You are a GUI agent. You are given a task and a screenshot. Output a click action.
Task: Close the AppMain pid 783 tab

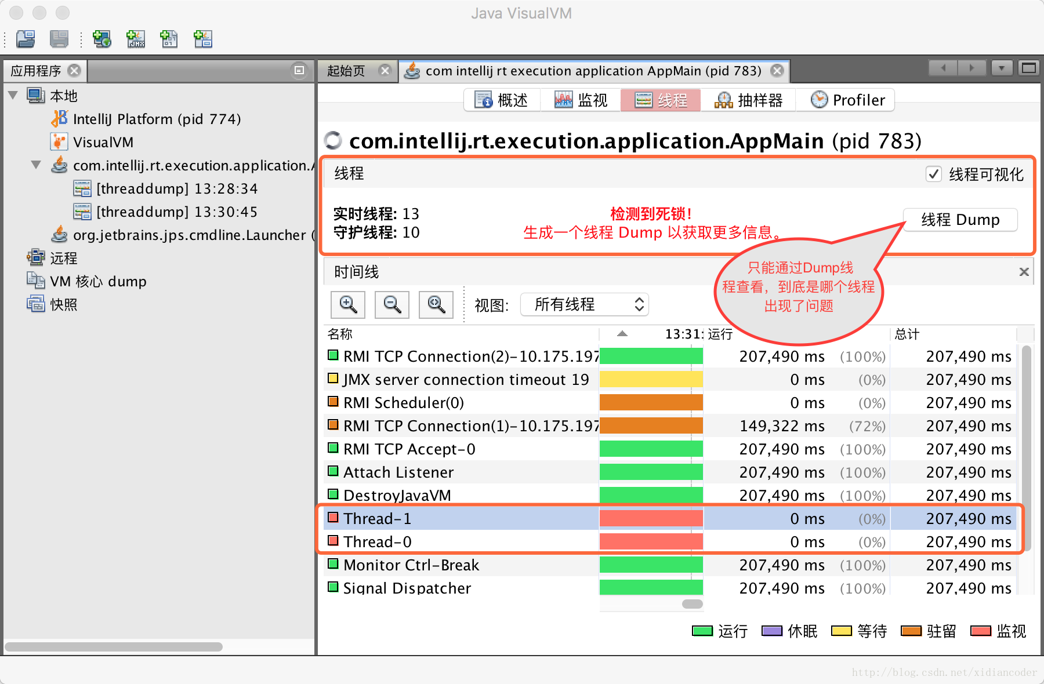(x=777, y=71)
